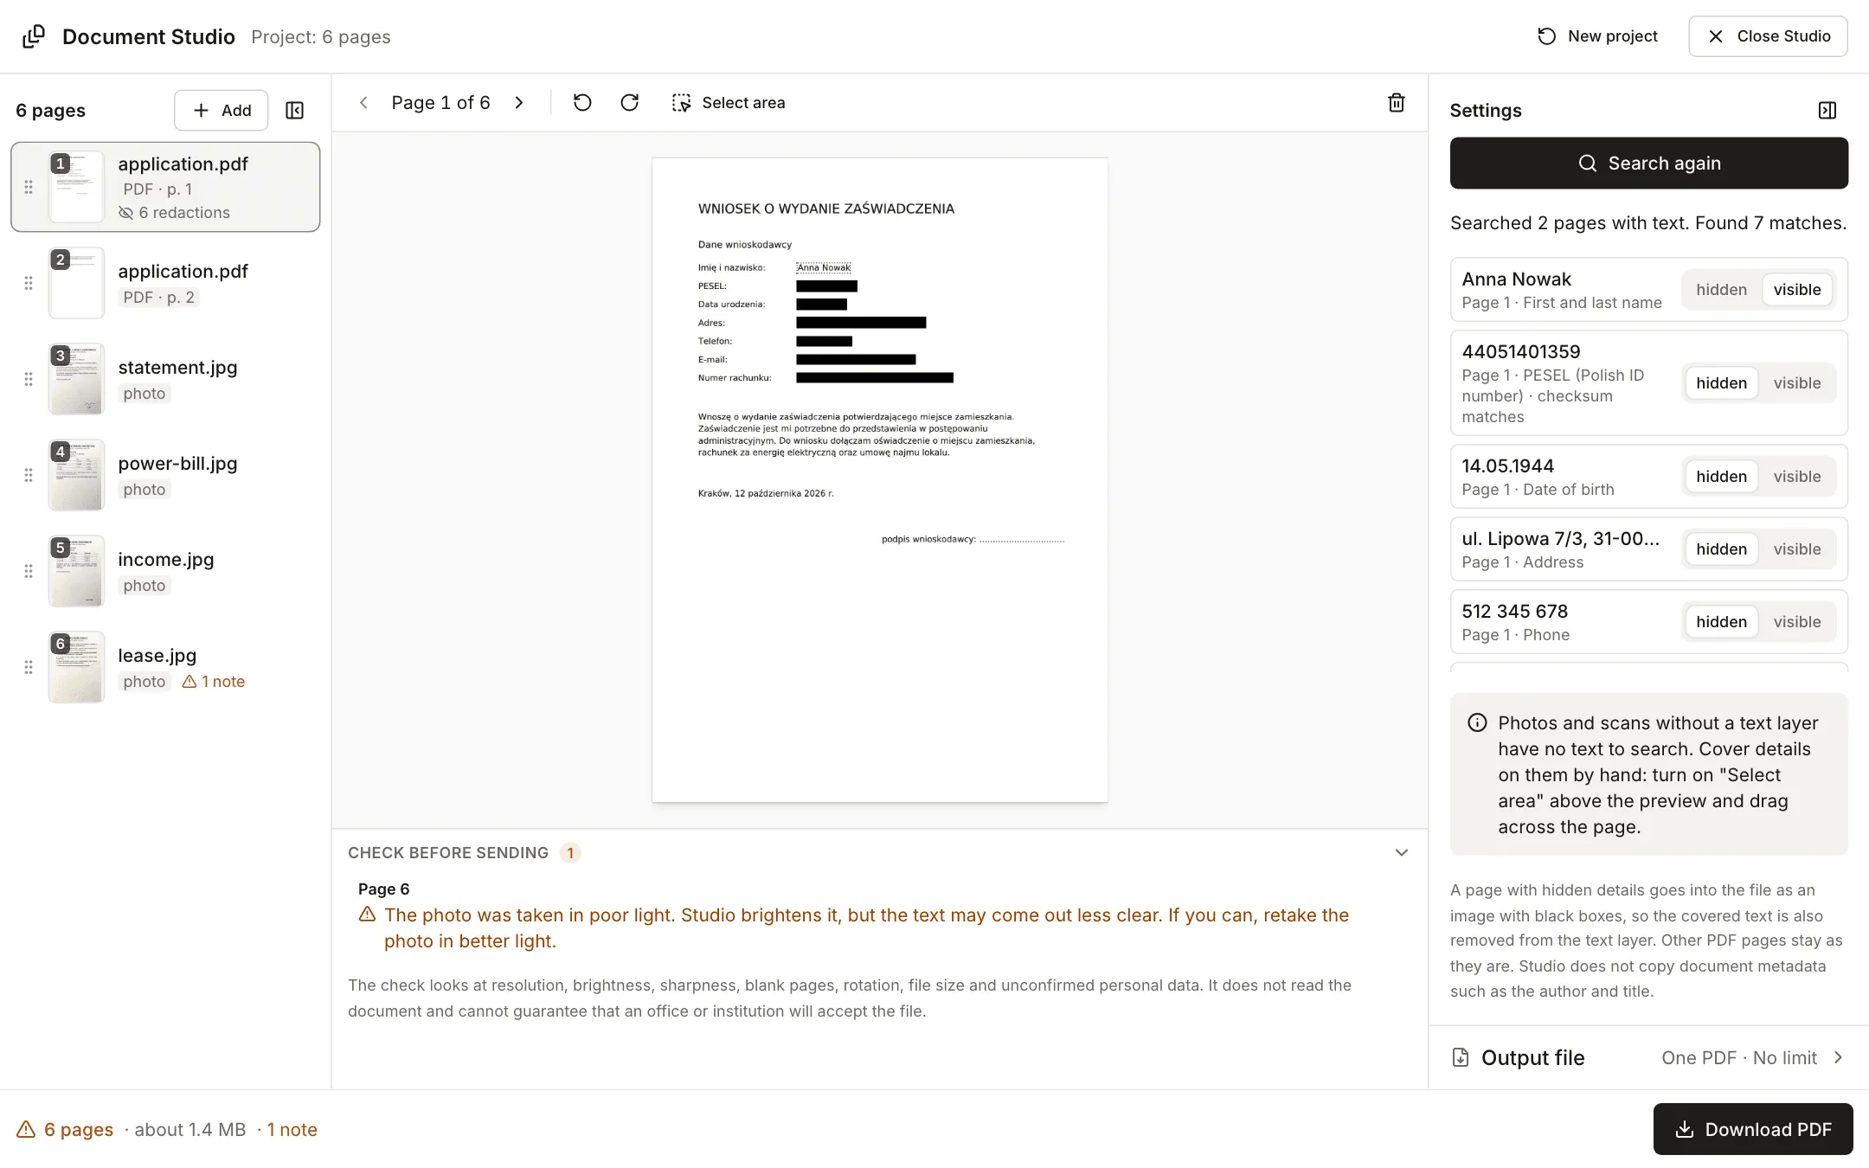The height and width of the screenshot is (1168, 1869).
Task: Click warning icon in Page 6 note
Action: (367, 915)
